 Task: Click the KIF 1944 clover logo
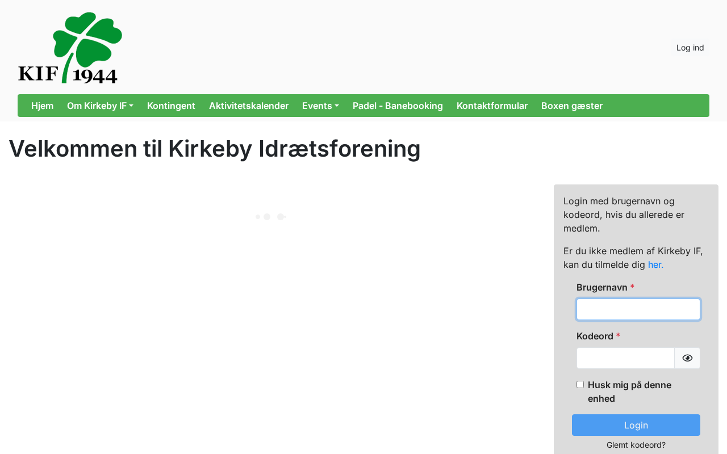[70, 48]
